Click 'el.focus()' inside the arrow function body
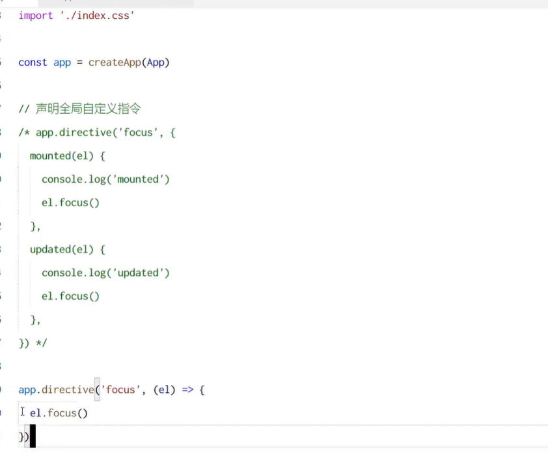548x456 pixels. click(59, 413)
